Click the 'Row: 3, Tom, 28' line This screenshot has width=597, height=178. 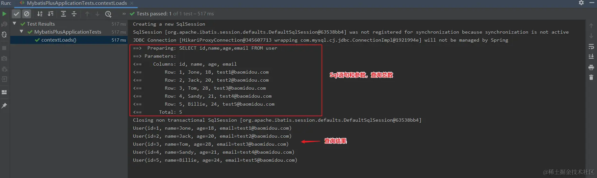tap(199, 88)
